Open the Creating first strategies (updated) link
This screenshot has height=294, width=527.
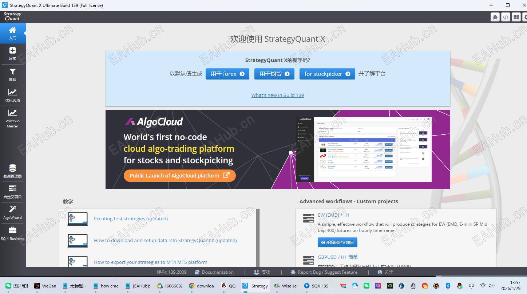pyautogui.click(x=131, y=219)
